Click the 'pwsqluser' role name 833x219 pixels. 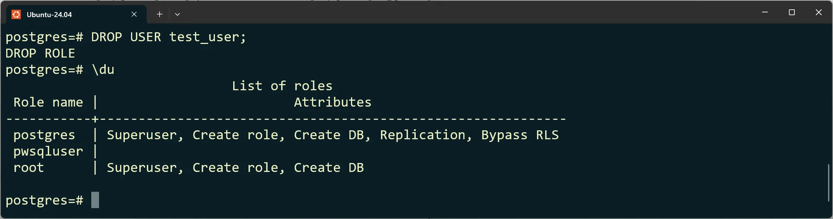(48, 151)
